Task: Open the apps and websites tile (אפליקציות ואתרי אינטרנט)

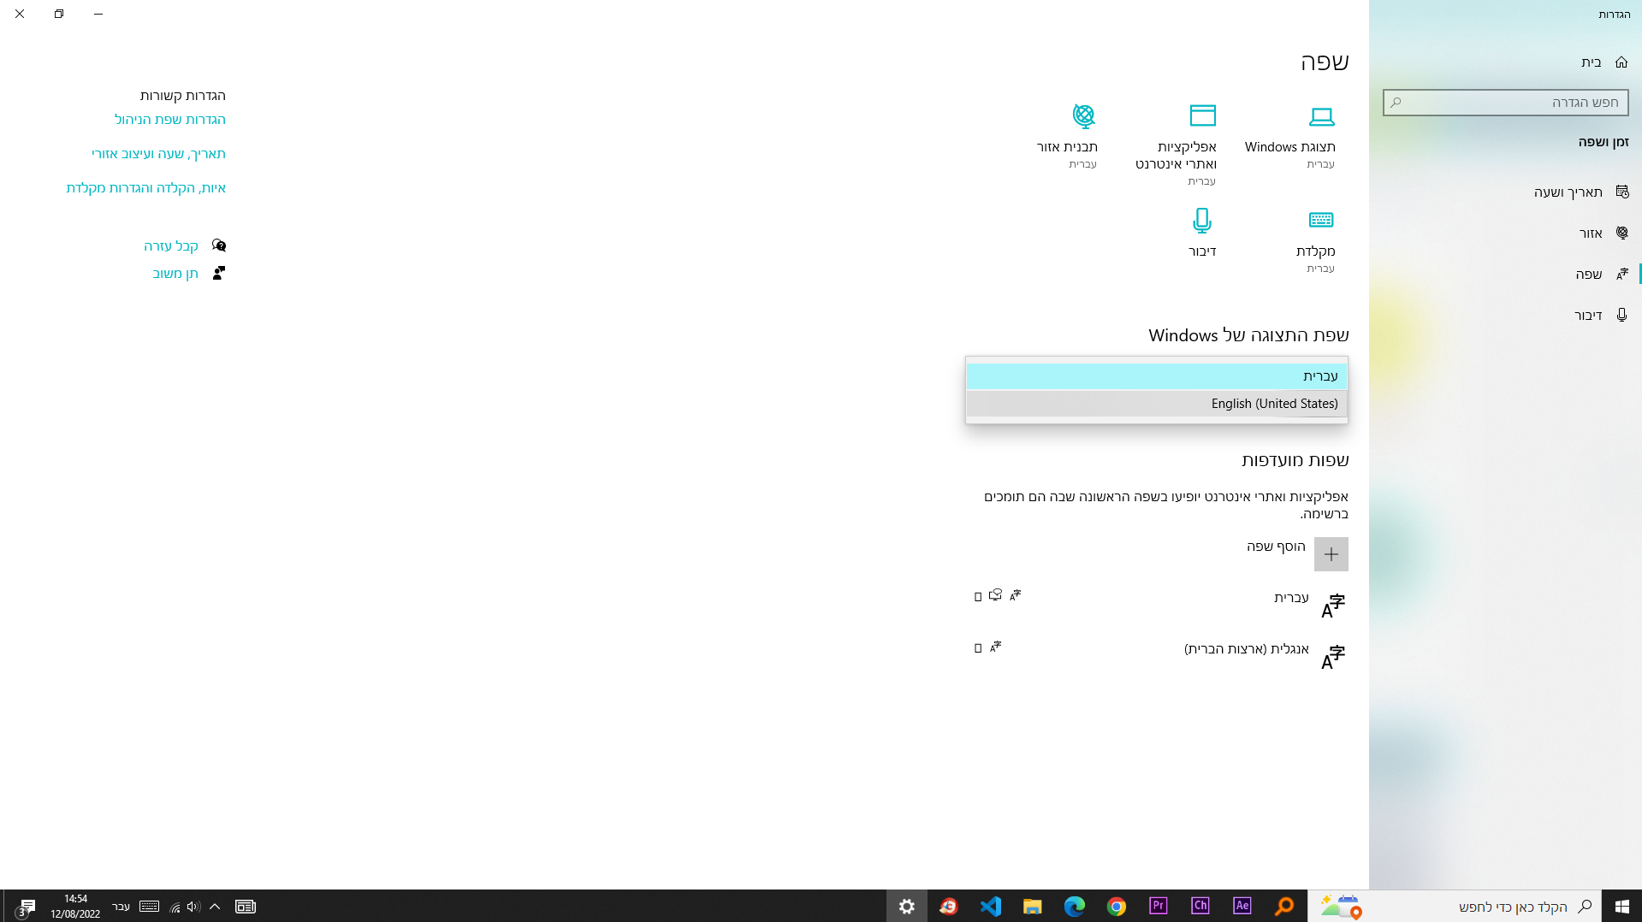Action: 1177,145
